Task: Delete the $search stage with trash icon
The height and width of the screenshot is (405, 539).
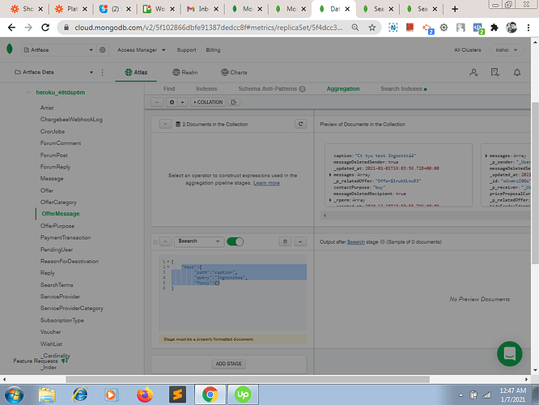Action: tap(285, 241)
